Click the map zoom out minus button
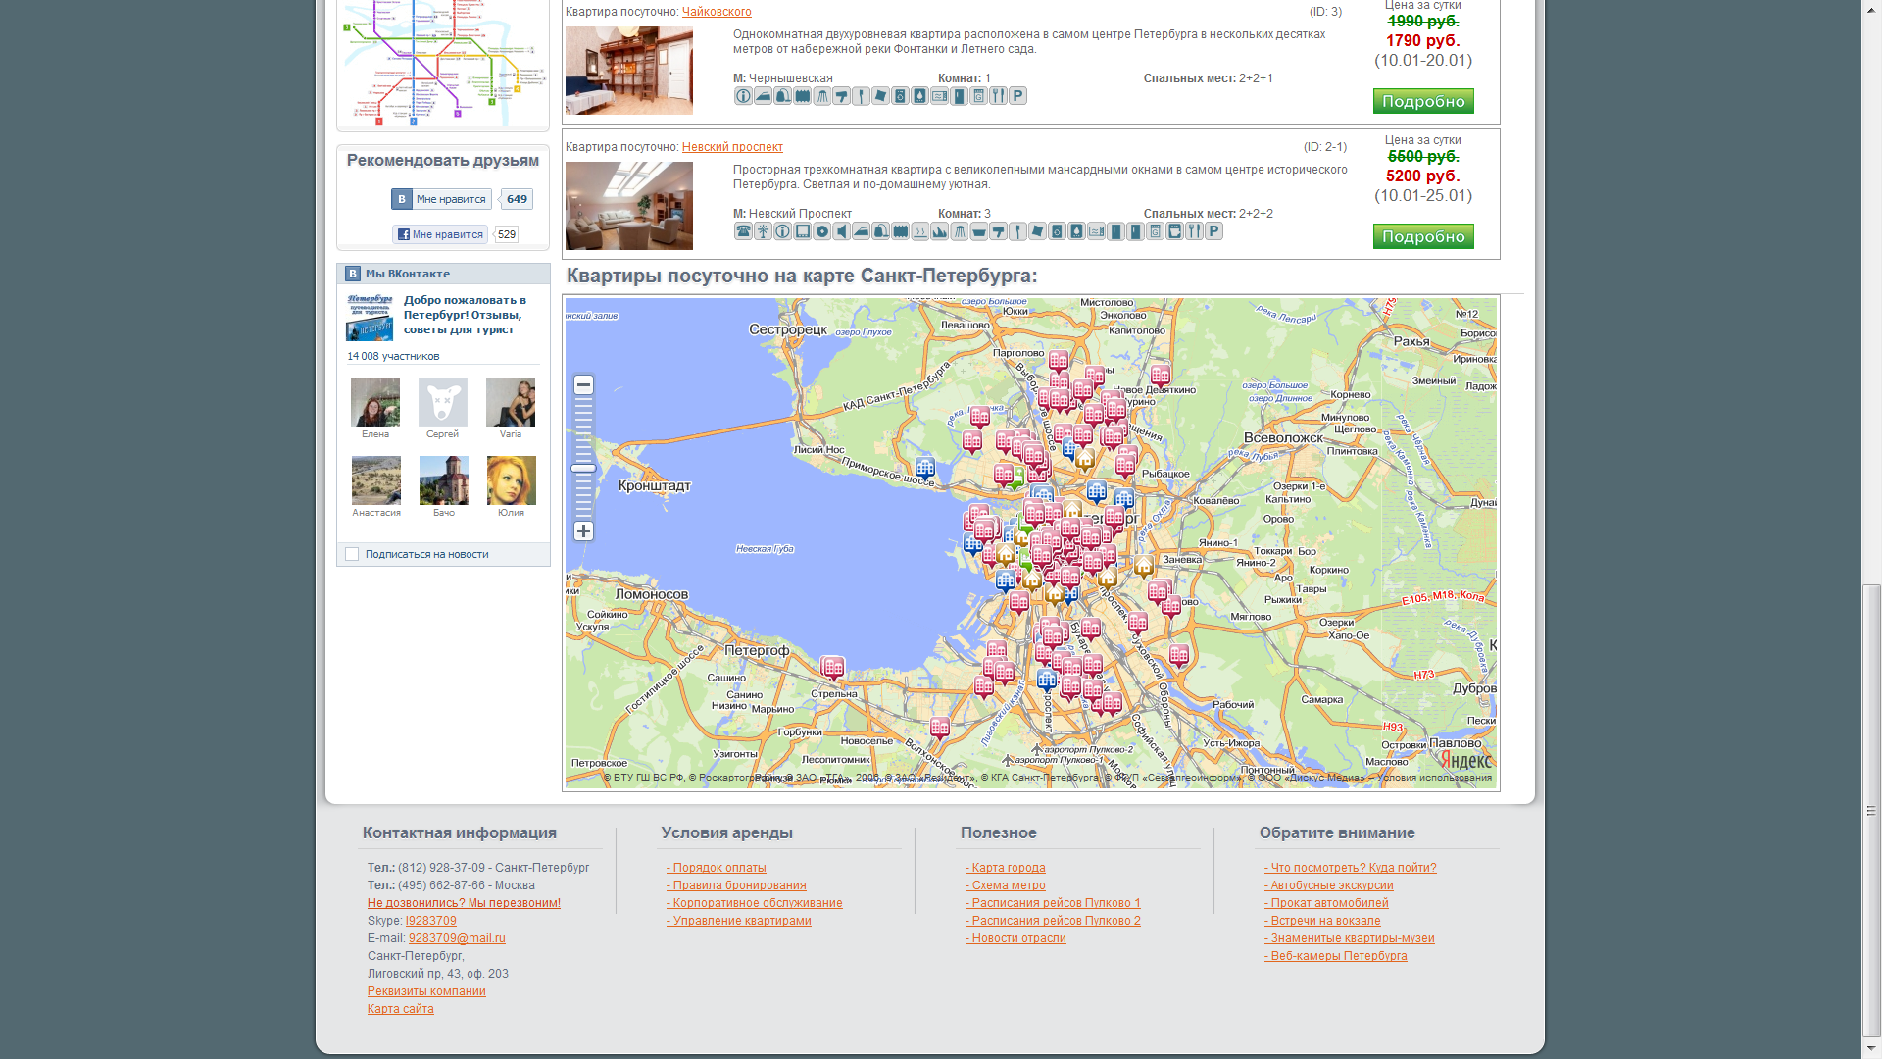Screen dimensions: 1882x1059 point(583,385)
